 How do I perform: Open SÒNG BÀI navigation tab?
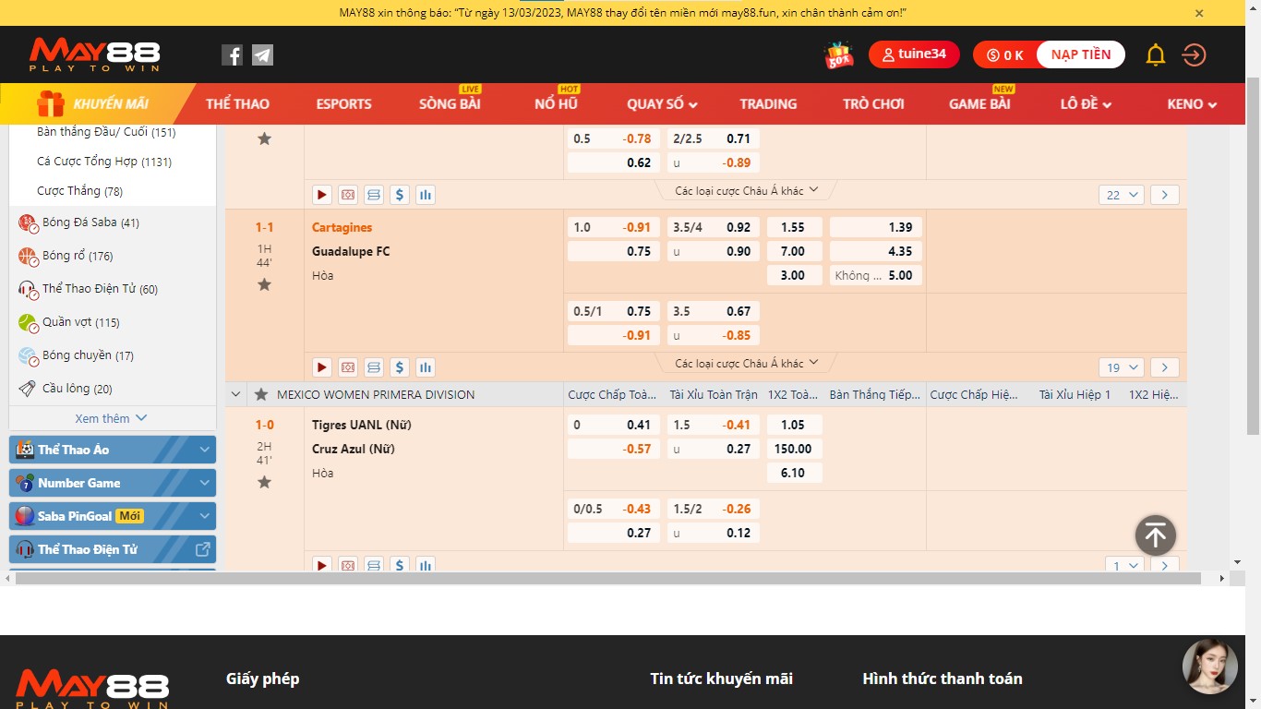click(x=450, y=104)
